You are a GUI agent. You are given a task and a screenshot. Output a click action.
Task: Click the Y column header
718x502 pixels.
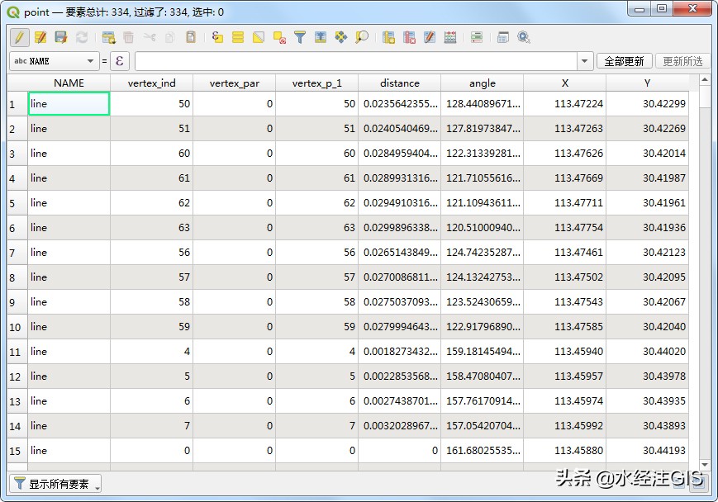(647, 83)
